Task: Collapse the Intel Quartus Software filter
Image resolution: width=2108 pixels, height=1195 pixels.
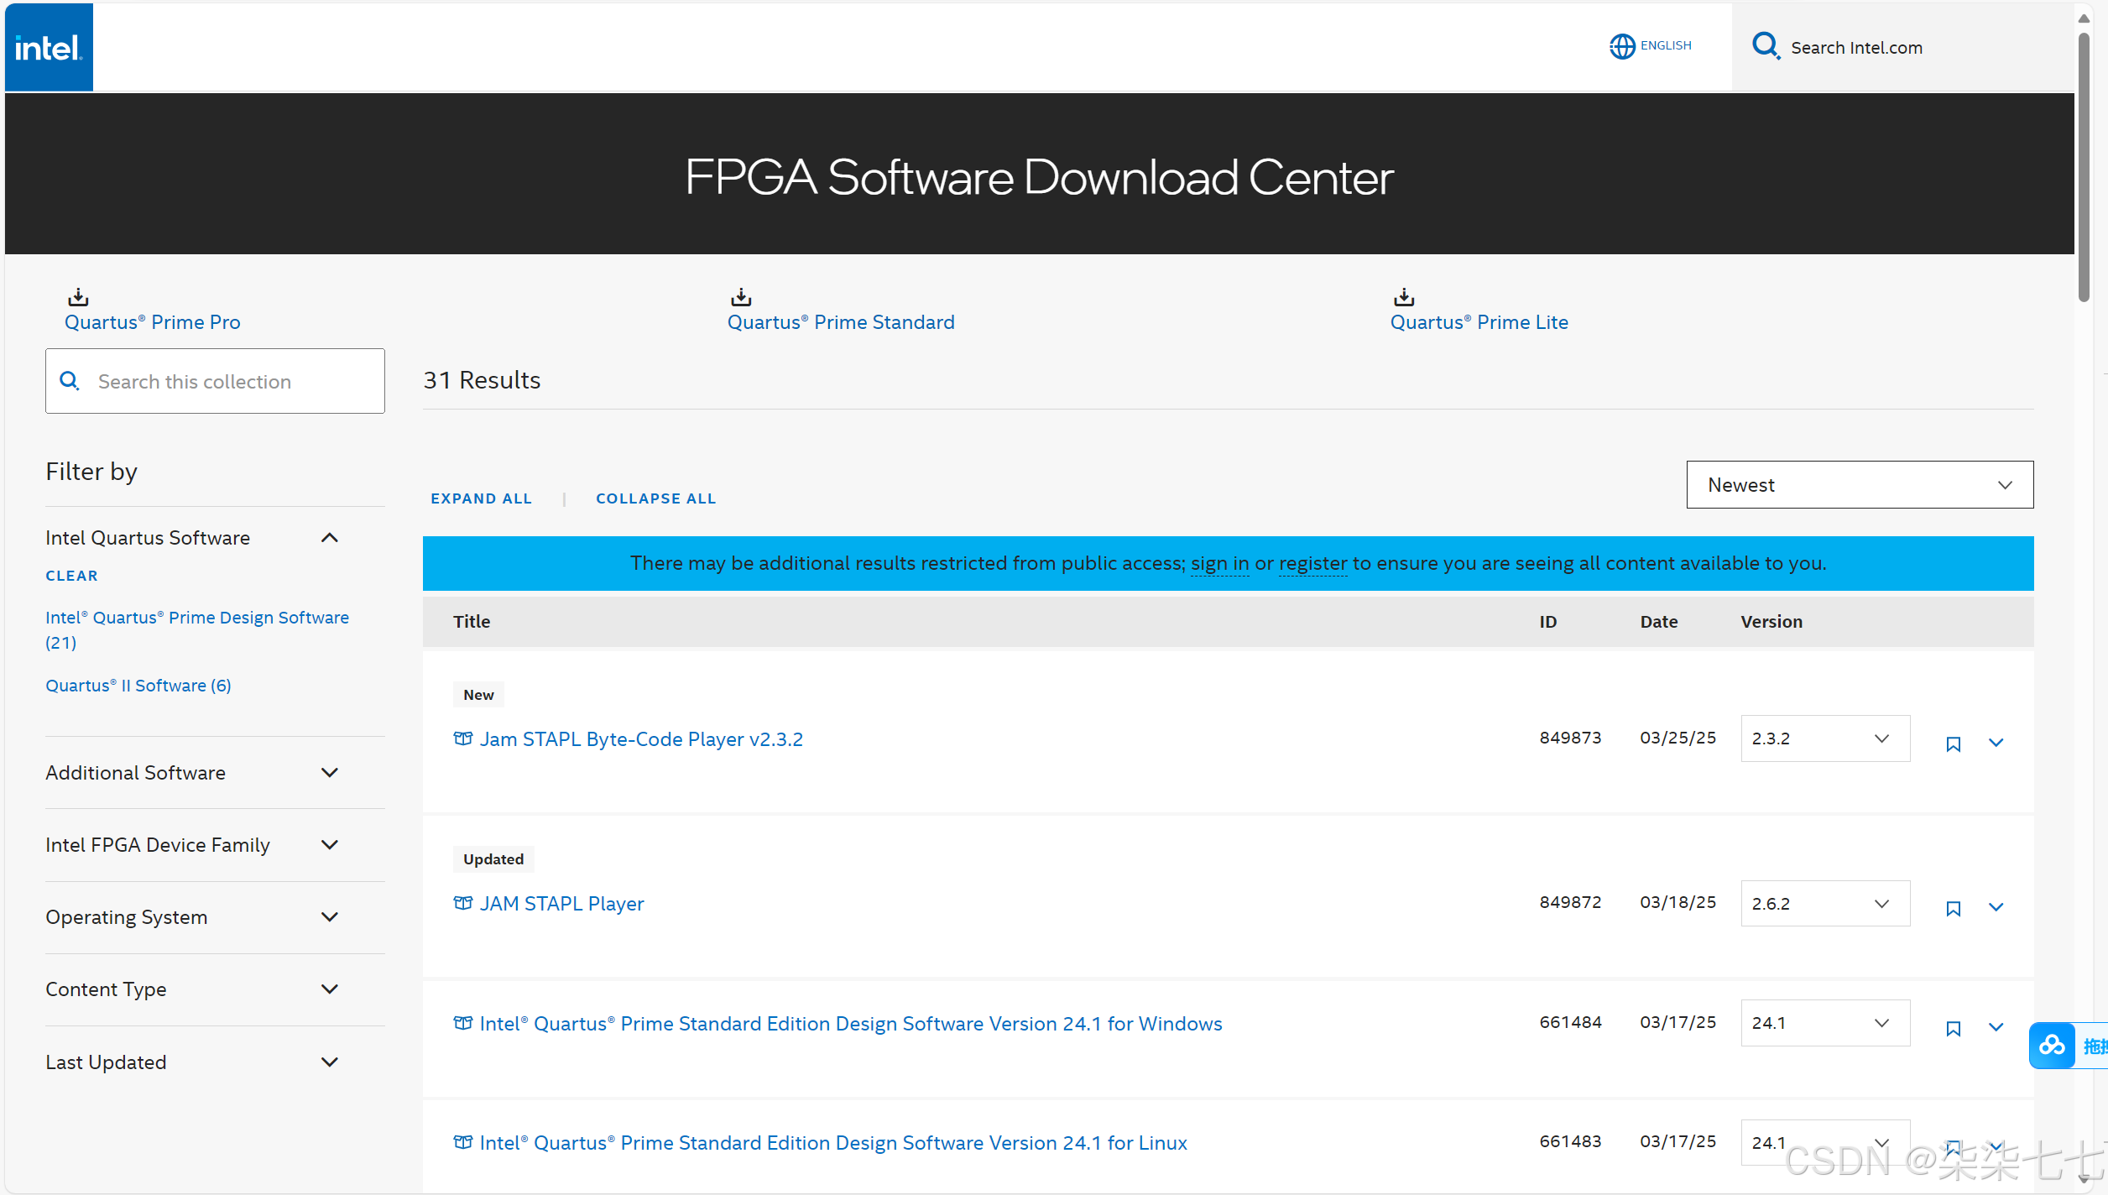Action: point(329,538)
